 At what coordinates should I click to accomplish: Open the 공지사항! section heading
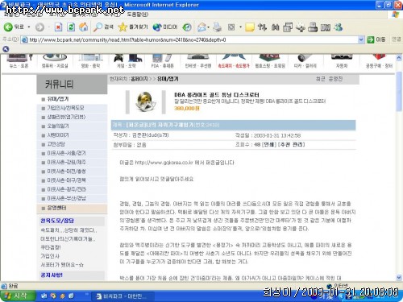(x=52, y=275)
